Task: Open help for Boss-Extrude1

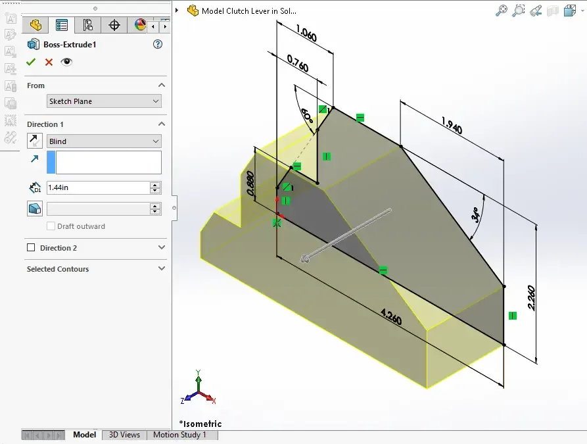Action: point(158,44)
